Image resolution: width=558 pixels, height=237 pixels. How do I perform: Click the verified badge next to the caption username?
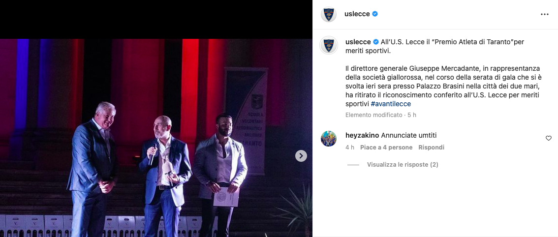[376, 42]
